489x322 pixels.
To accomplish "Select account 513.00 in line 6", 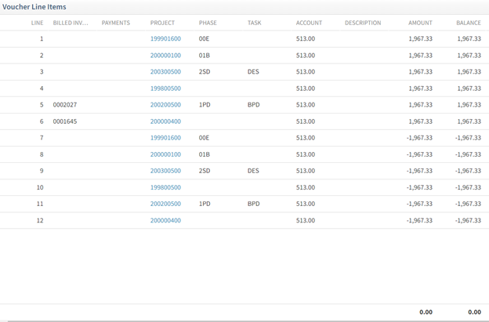I will point(306,121).
